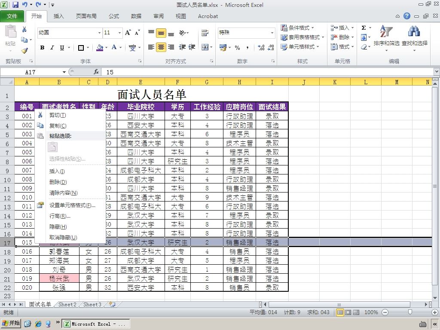Click the Sort and Filter funnel icon
This screenshot has height=330, width=440.
pos(386,31)
